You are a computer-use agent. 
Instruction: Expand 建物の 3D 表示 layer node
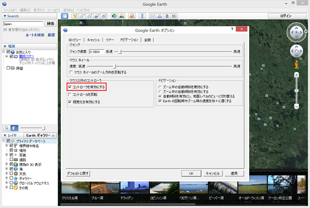[x=7, y=164]
